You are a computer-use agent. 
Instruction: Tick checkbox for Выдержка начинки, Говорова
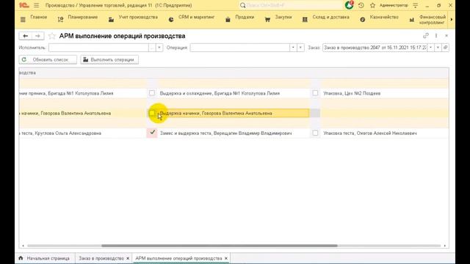click(x=152, y=113)
